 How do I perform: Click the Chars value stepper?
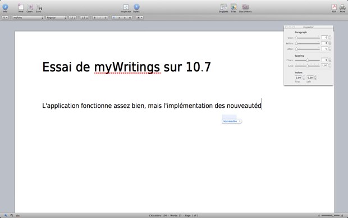click(x=330, y=60)
